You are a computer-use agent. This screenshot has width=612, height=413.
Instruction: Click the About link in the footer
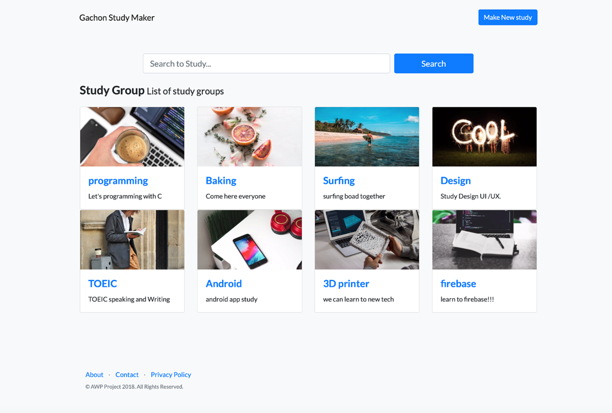(94, 374)
